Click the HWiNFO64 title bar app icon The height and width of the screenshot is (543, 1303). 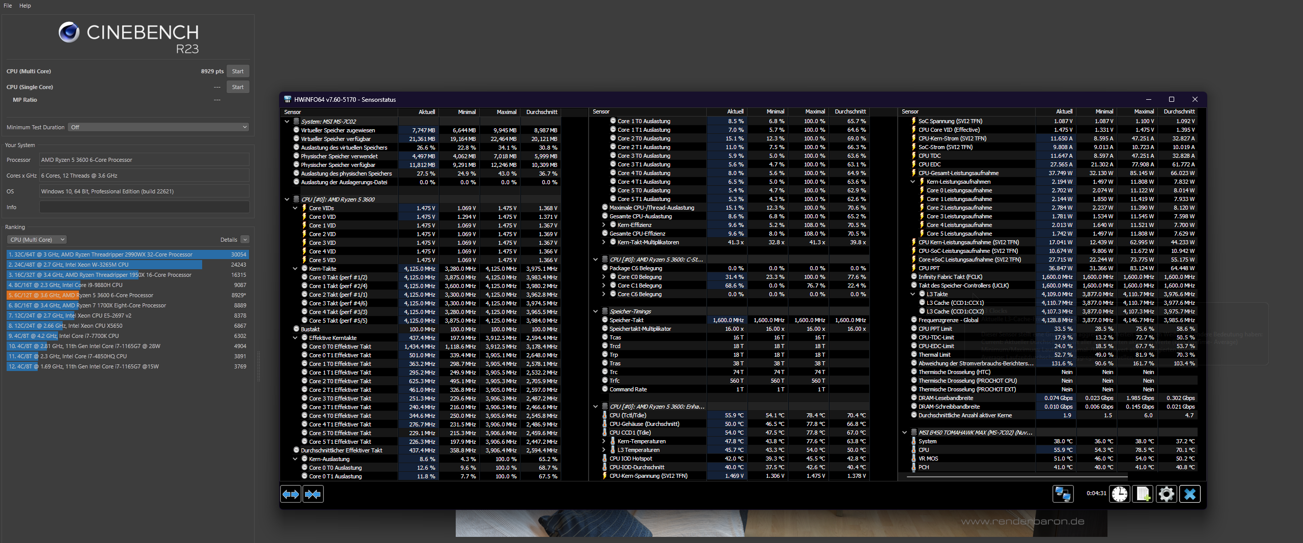tap(288, 99)
